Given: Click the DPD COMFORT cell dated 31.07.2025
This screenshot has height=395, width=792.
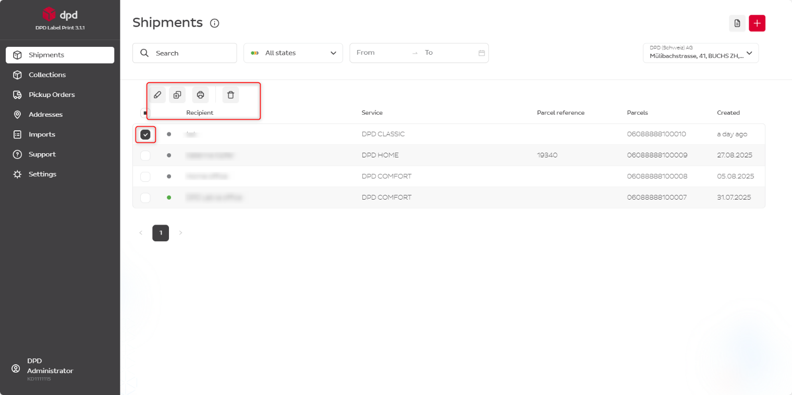Looking at the screenshot, I should [386, 197].
